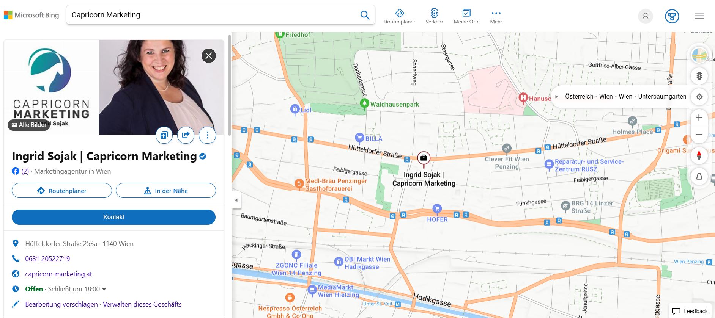715x318 pixels.
Task: Click Waidhausenpark green marker
Action: [x=364, y=103]
